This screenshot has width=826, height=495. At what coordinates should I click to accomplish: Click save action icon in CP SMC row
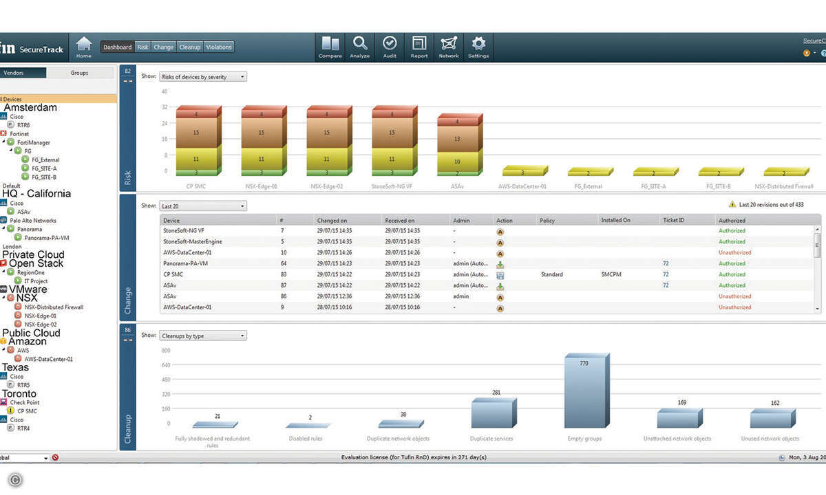[x=500, y=274]
